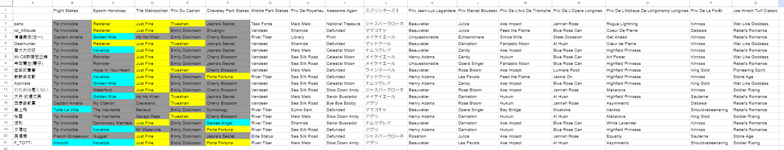
Task: Click the cyan Sacred Angel cell
Action: pos(228,123)
